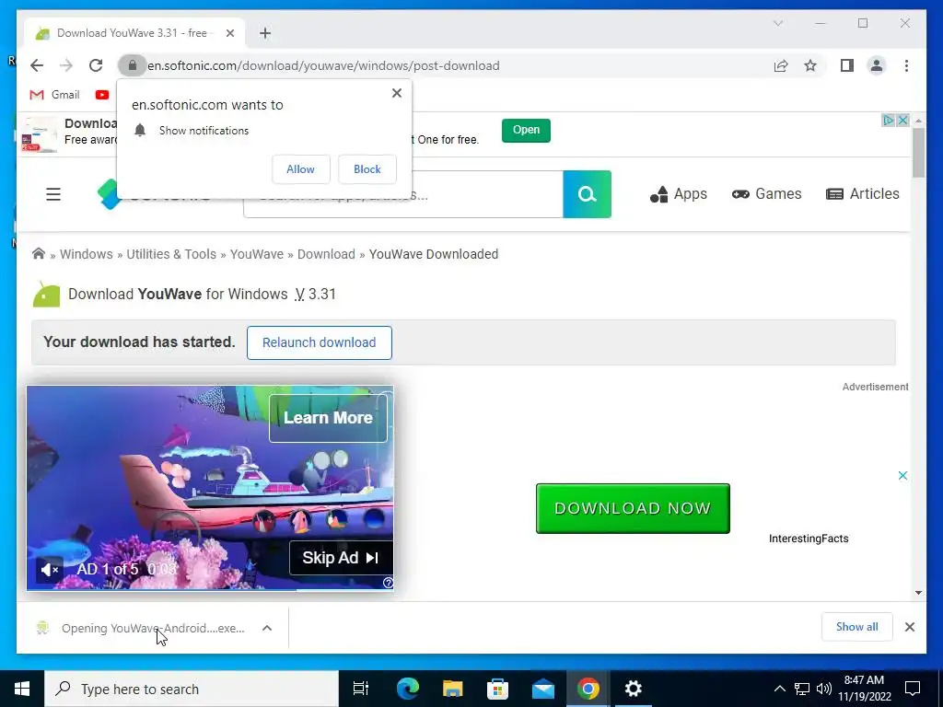The width and height of the screenshot is (943, 707).
Task: Open AdChoices info on the top banner
Action: pos(889,121)
